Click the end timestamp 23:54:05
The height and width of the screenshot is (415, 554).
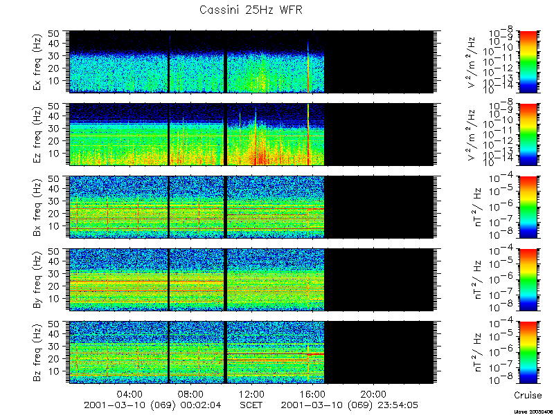point(397,405)
